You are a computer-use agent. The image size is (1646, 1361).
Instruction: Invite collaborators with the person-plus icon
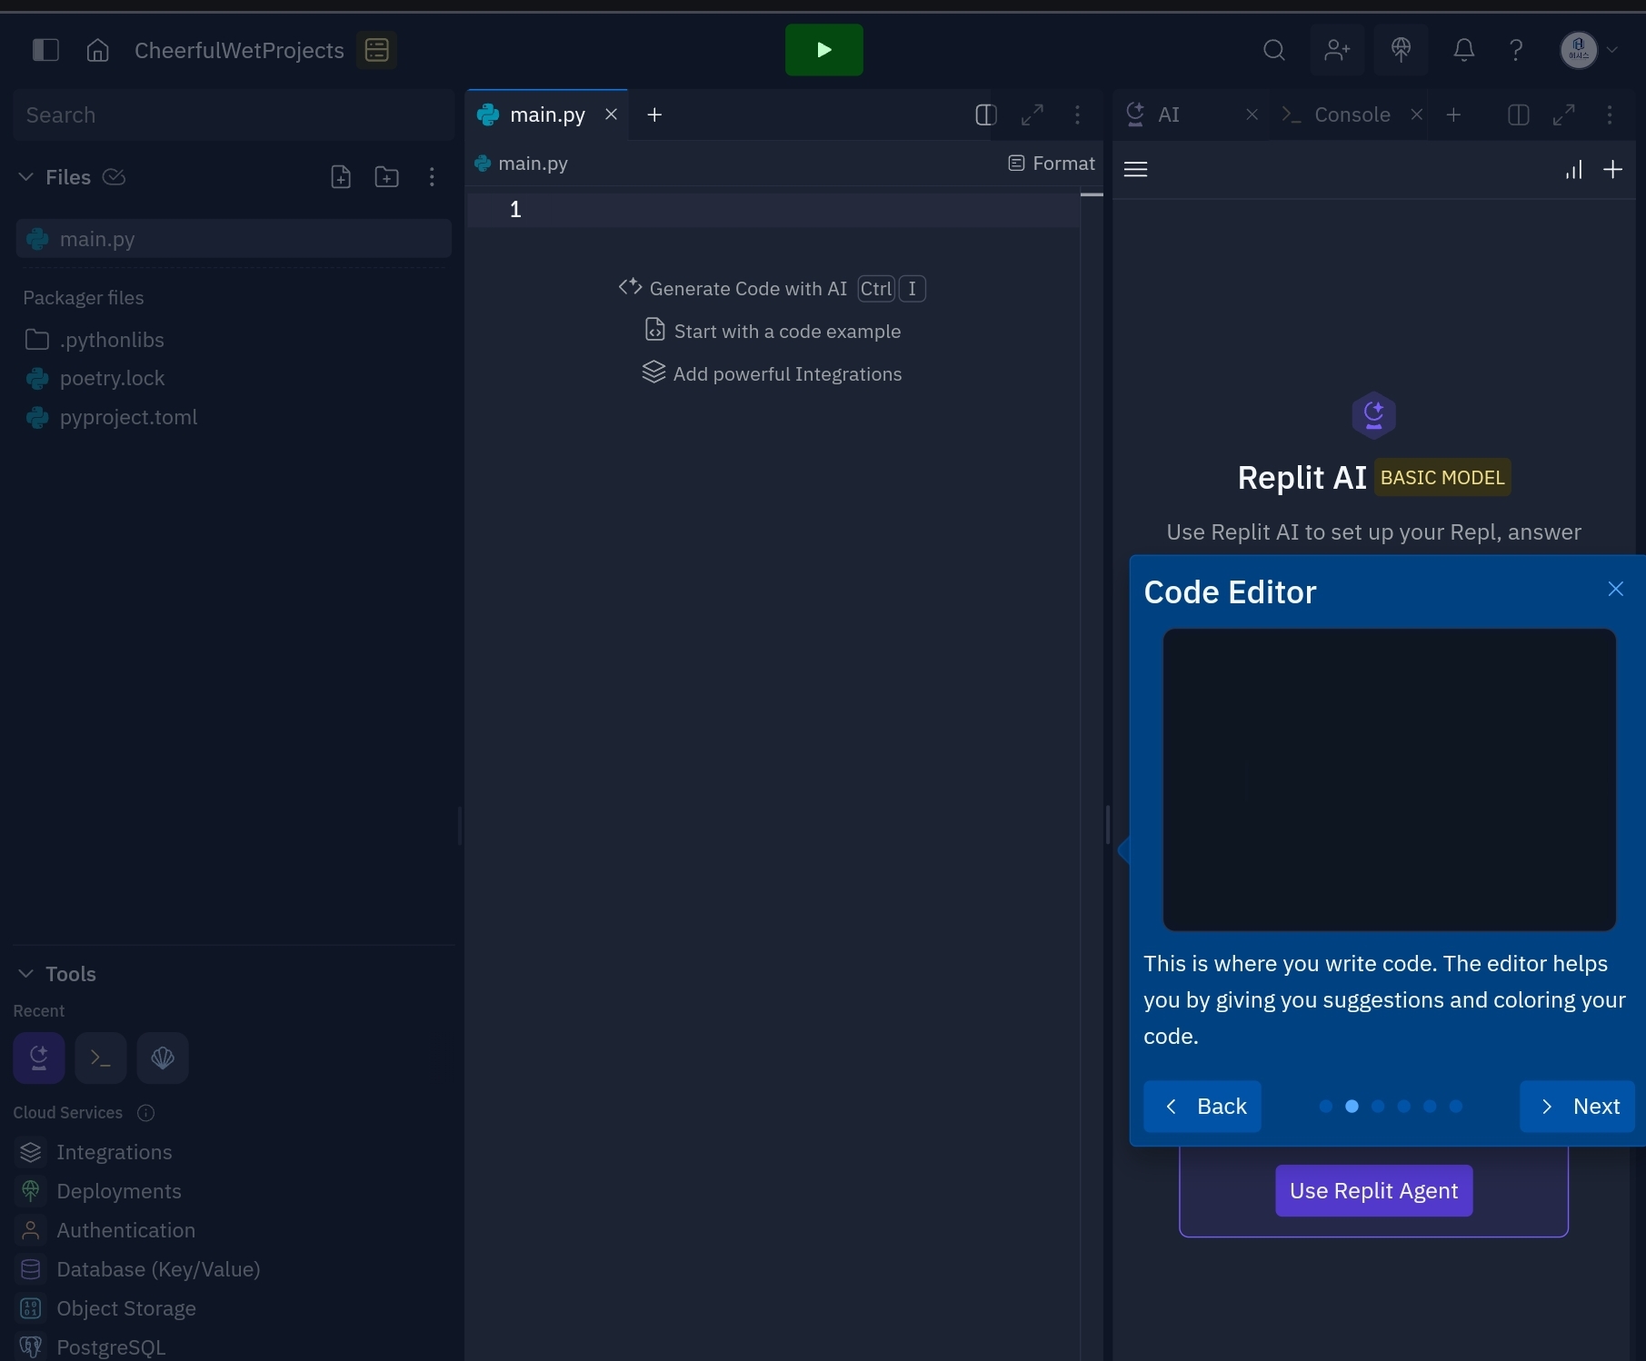pos(1337,50)
